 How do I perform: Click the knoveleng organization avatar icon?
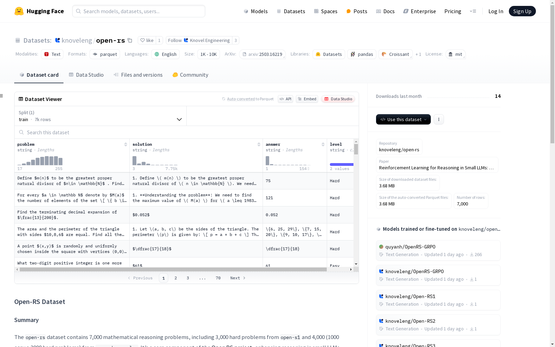(x=58, y=40)
